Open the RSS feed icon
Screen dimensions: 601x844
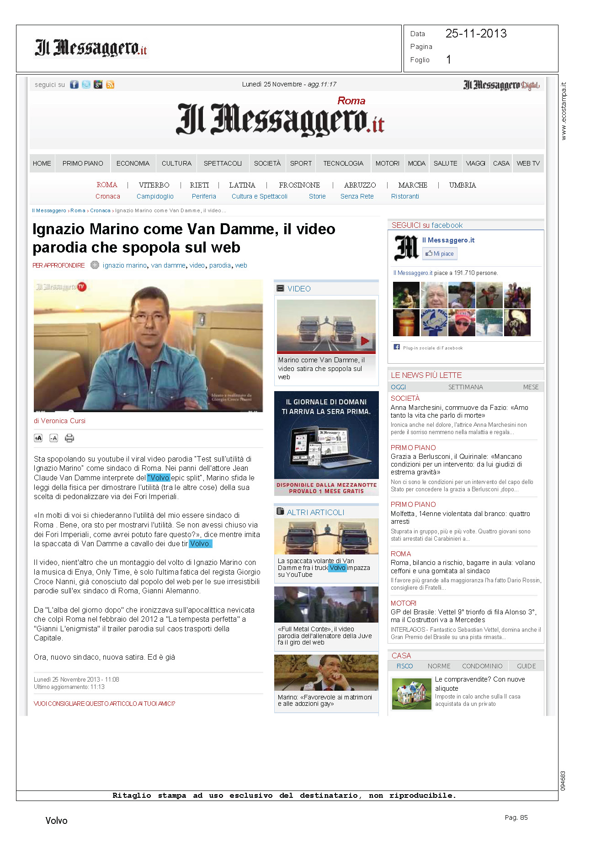[x=110, y=85]
